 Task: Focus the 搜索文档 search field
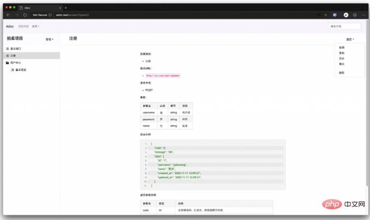(x=344, y=26)
